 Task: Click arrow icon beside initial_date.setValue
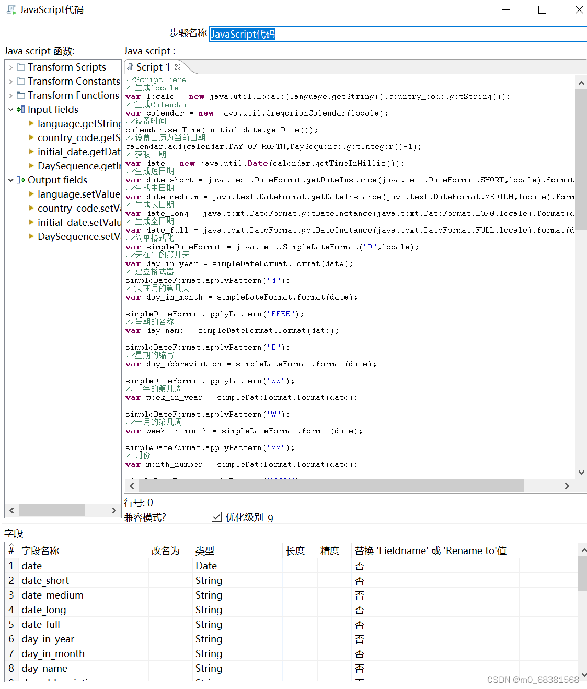tap(31, 222)
